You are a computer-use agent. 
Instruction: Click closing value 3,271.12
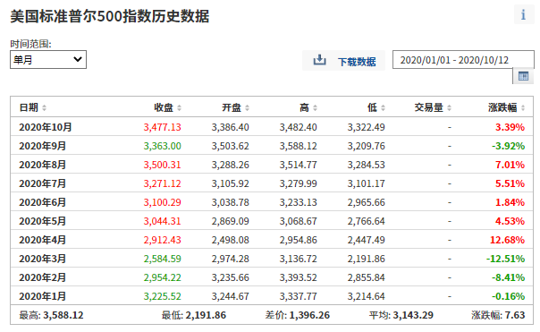[x=162, y=183]
